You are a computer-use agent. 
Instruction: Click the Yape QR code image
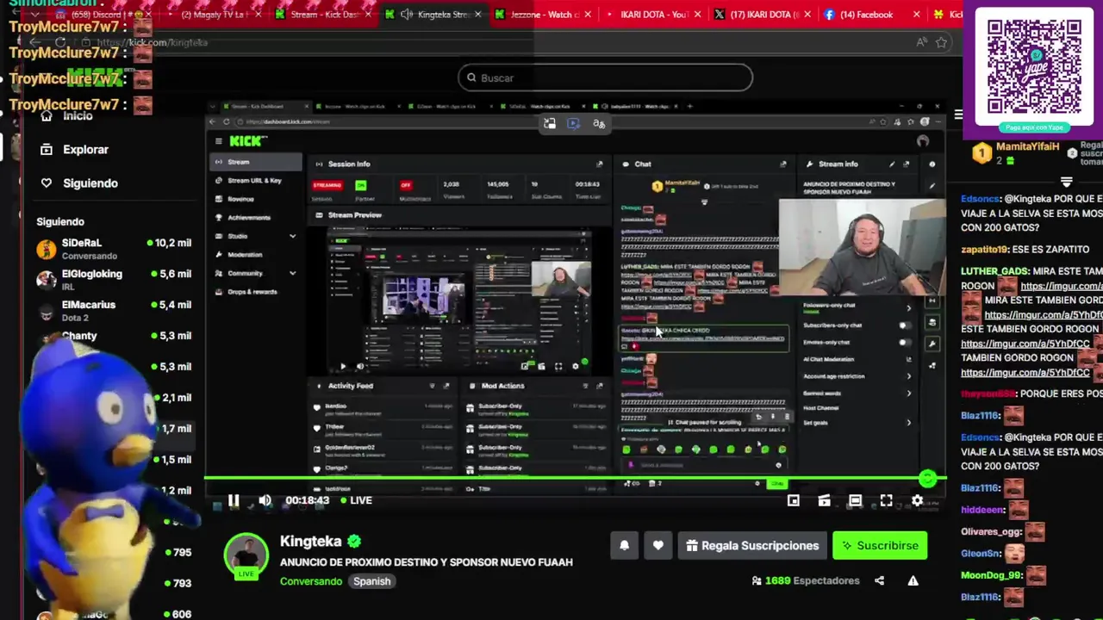click(1034, 65)
